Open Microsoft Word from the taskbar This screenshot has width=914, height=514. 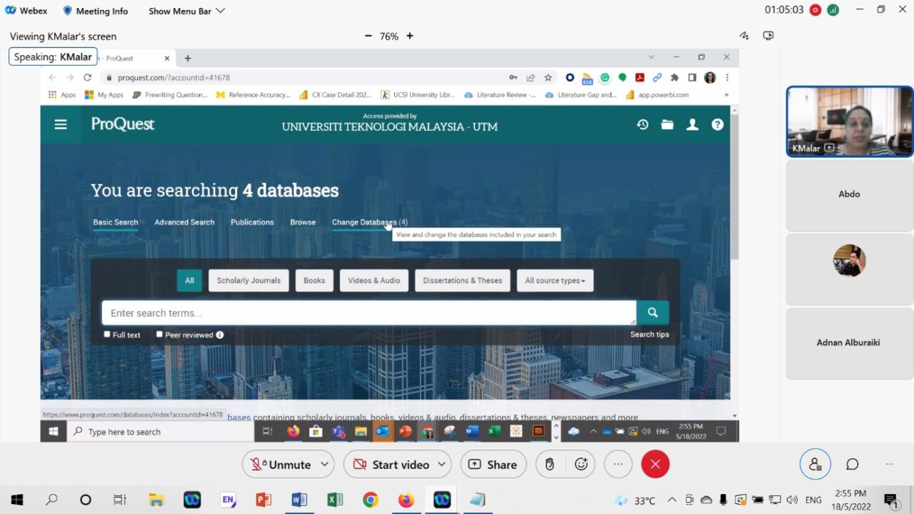click(x=299, y=500)
